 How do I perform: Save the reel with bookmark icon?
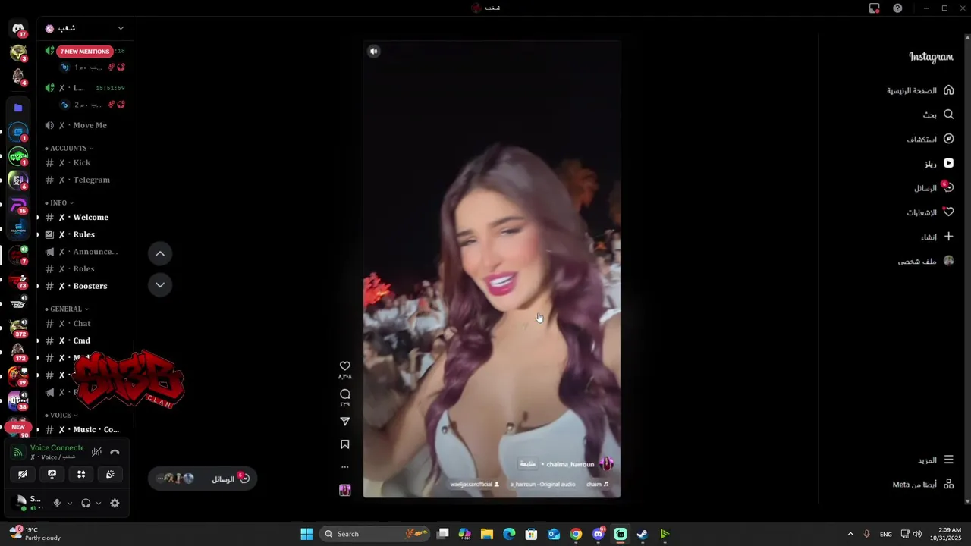click(345, 444)
